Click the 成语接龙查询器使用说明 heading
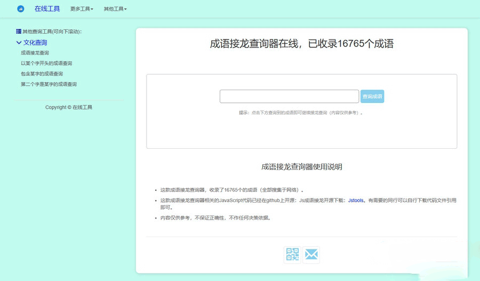 click(x=302, y=167)
